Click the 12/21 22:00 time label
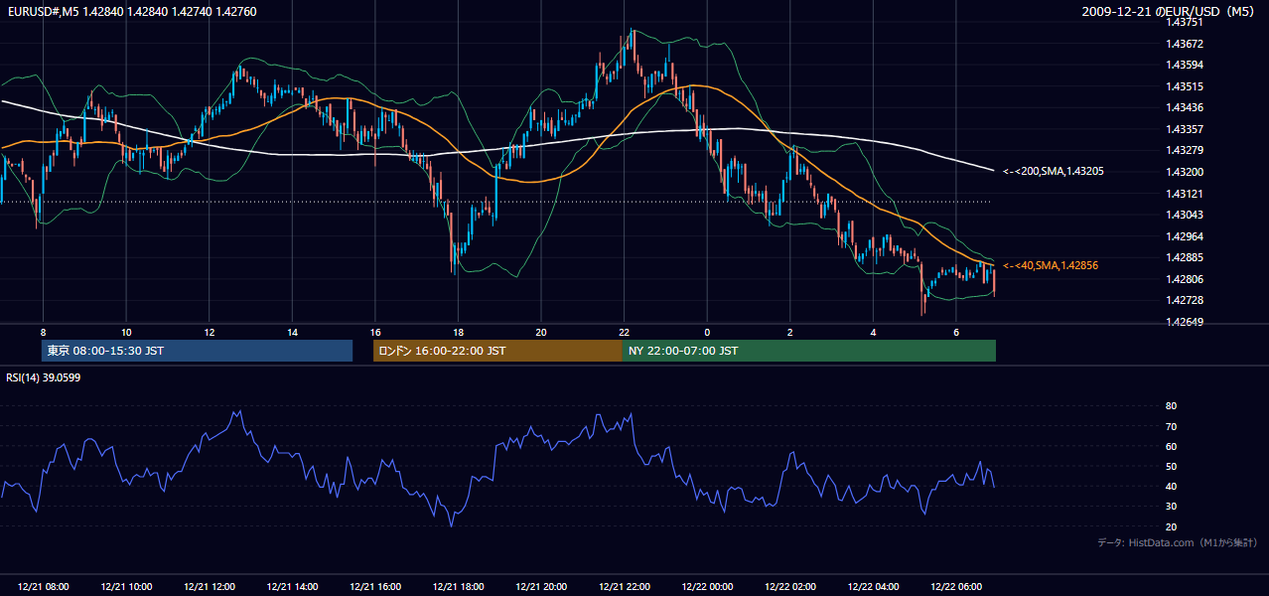1269x596 pixels. click(x=624, y=587)
